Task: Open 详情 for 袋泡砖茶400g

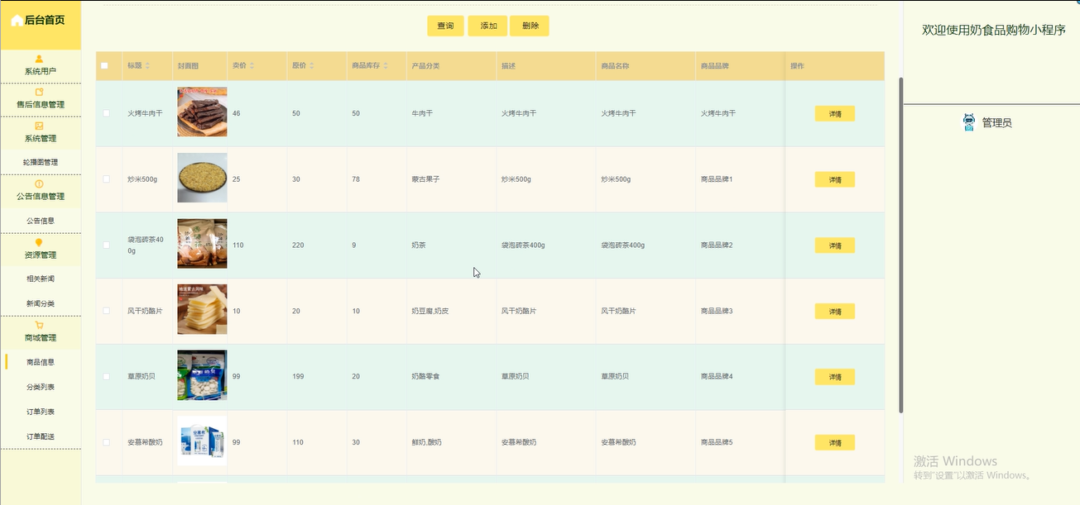Action: 835,245
